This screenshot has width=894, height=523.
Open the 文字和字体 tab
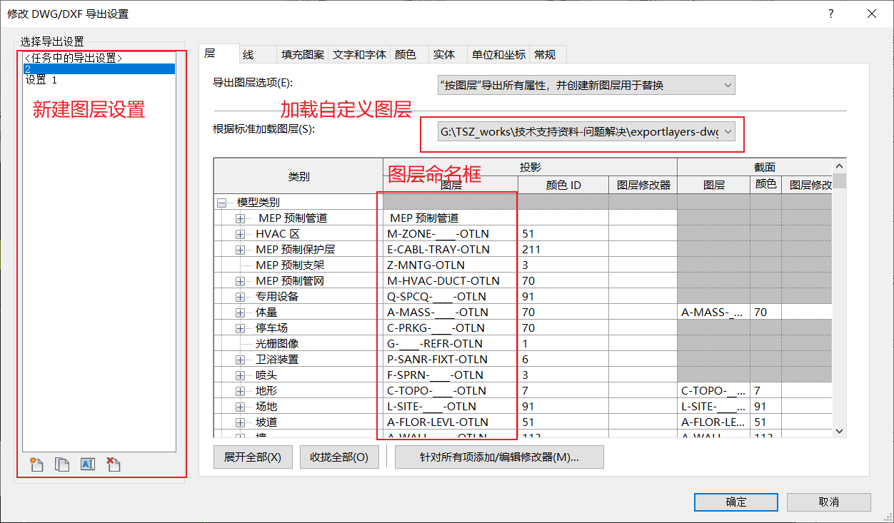(360, 55)
